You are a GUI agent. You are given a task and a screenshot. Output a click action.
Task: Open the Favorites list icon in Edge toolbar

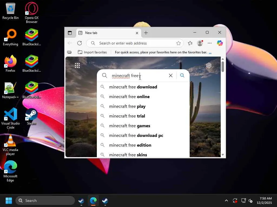190,43
